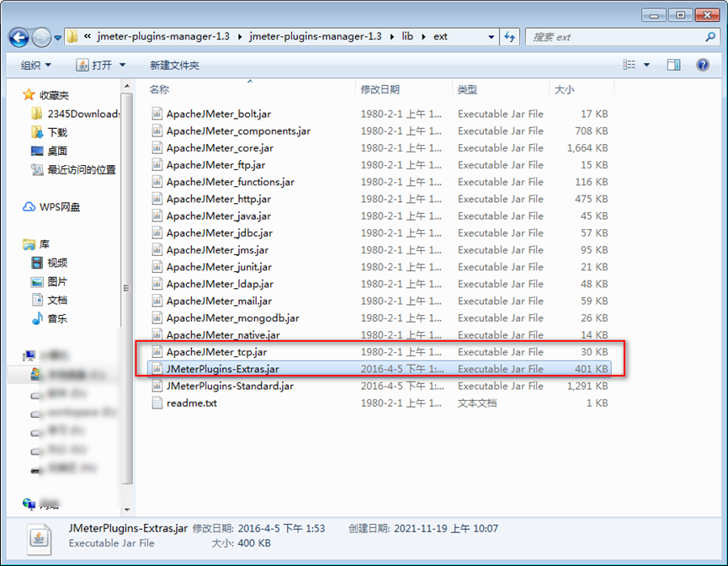Select the JMeterPlugins-Extras.jar file name
The height and width of the screenshot is (566, 728).
point(223,369)
